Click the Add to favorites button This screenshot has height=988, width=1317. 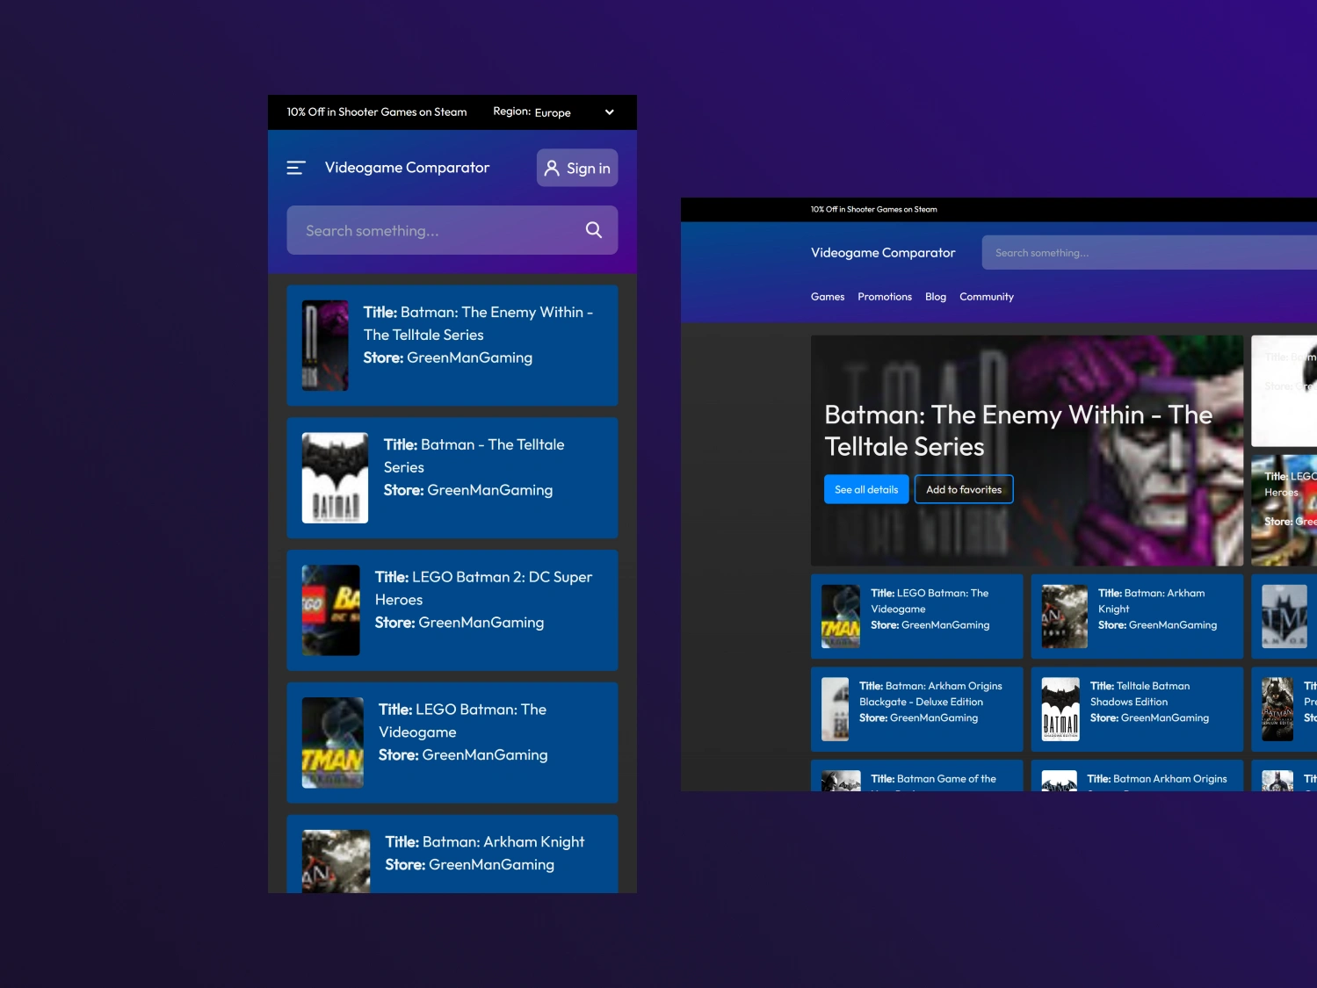pos(964,489)
